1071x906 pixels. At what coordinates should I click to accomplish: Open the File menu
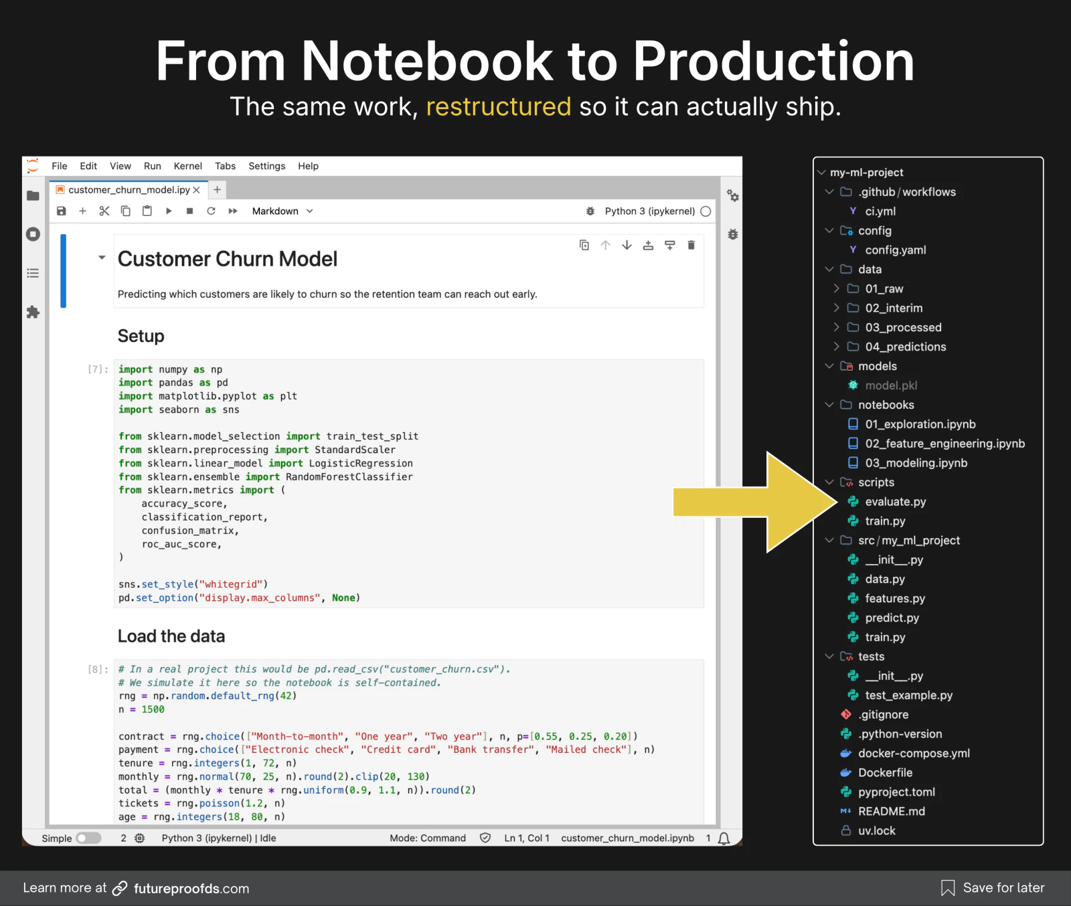[x=60, y=166]
